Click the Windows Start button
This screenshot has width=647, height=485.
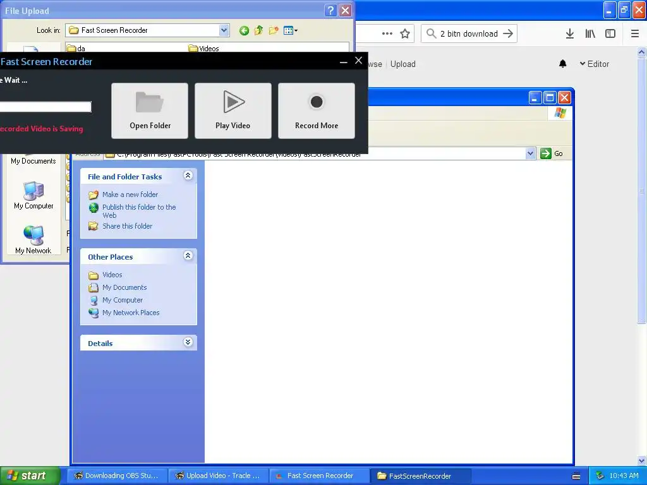point(29,476)
